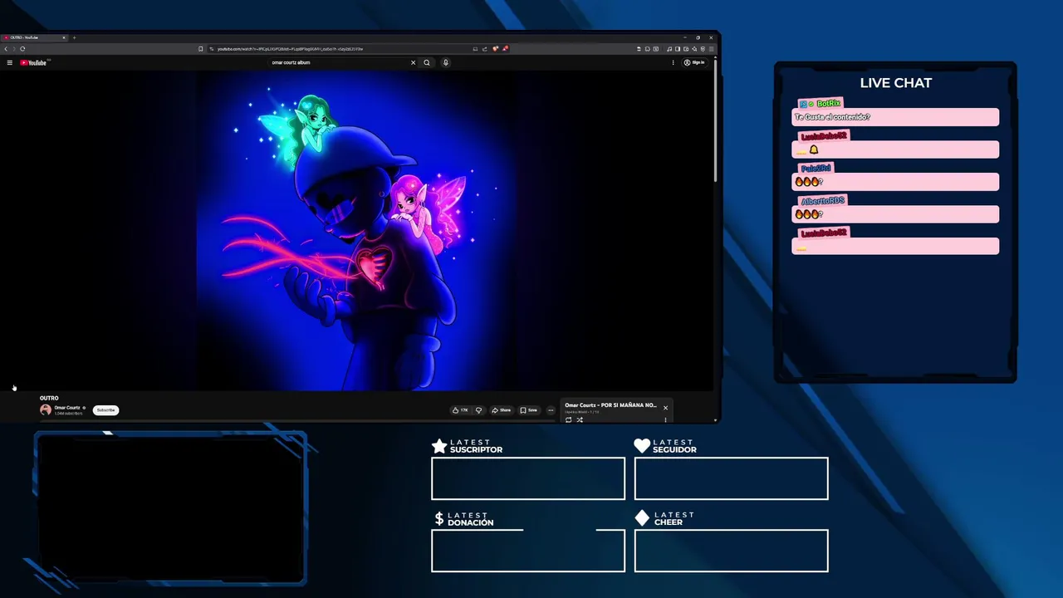Screen dimensions: 1063x598
Task: Click the rocket icon in address bar
Action: [505, 49]
